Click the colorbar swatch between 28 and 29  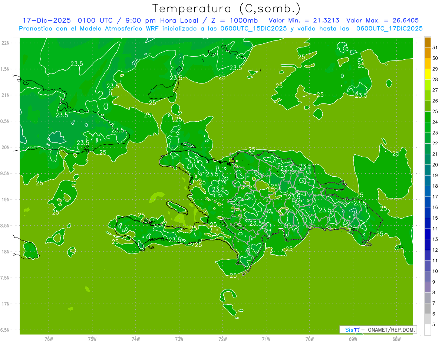(428, 74)
